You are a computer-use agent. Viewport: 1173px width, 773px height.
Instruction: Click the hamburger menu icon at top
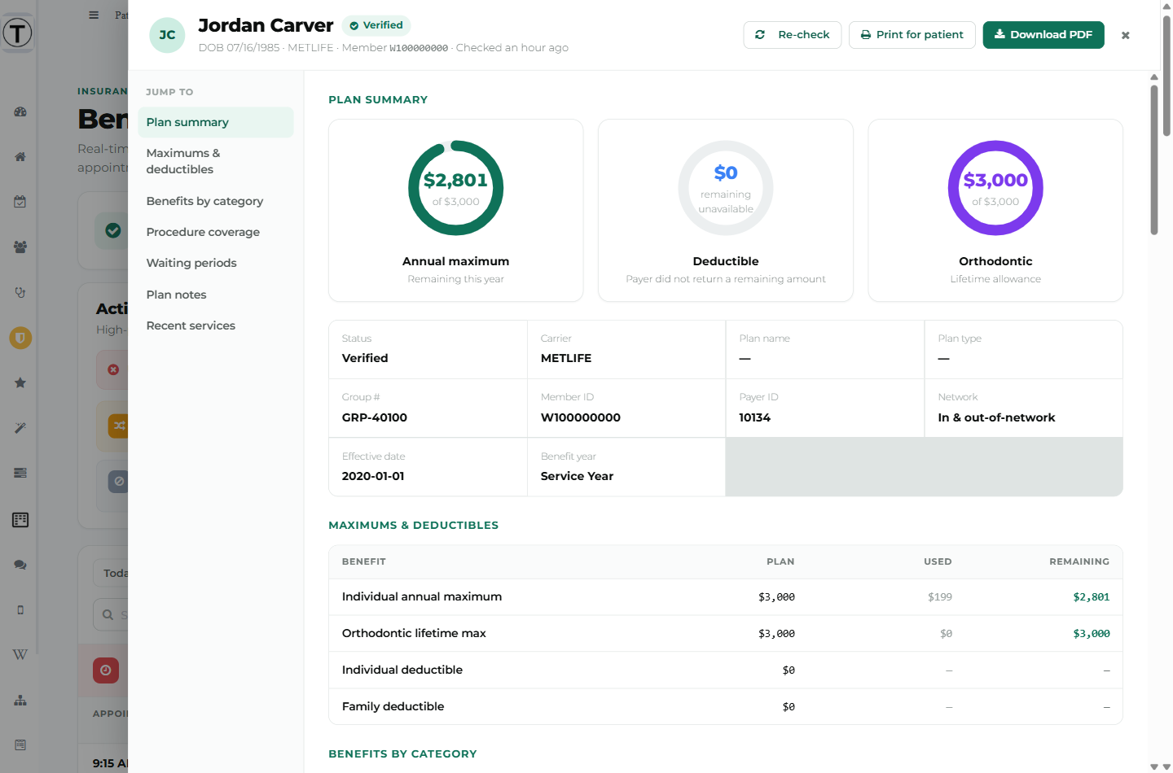tap(94, 15)
